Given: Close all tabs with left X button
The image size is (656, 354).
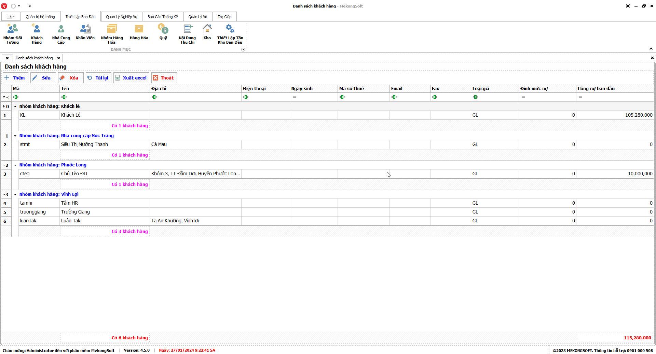Looking at the screenshot, I should click(x=7, y=58).
